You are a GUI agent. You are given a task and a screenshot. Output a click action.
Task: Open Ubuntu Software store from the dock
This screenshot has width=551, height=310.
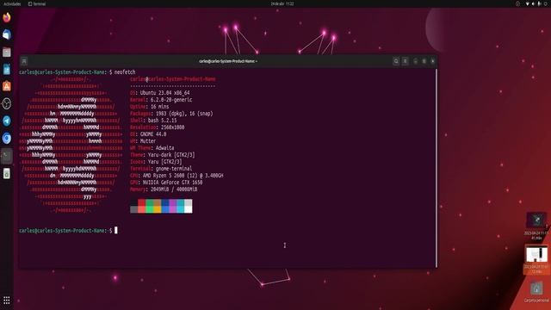click(7, 86)
